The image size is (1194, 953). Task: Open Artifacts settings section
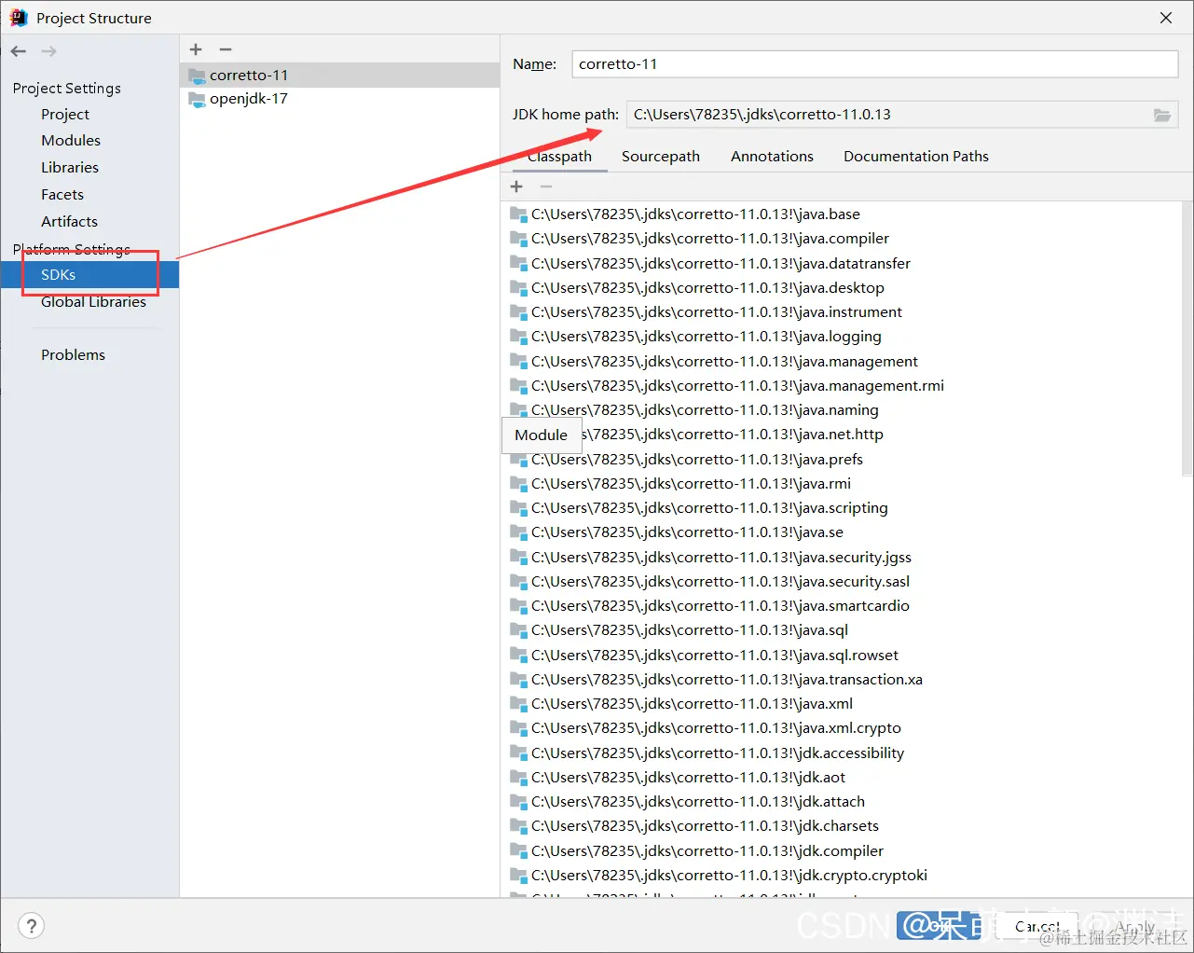click(69, 222)
